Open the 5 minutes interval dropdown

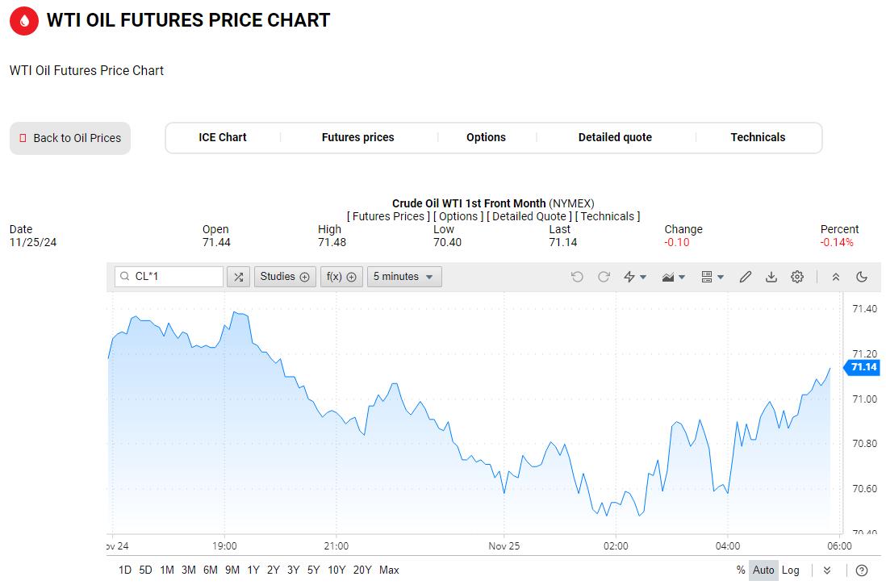[x=404, y=277]
